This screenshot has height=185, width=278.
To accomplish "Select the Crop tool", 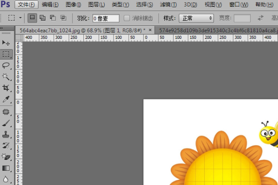I will pyautogui.click(x=6, y=88).
